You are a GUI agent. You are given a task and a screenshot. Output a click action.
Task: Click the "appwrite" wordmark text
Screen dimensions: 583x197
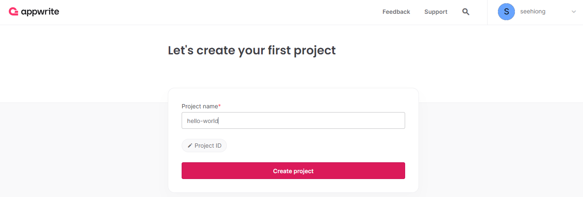(x=40, y=12)
